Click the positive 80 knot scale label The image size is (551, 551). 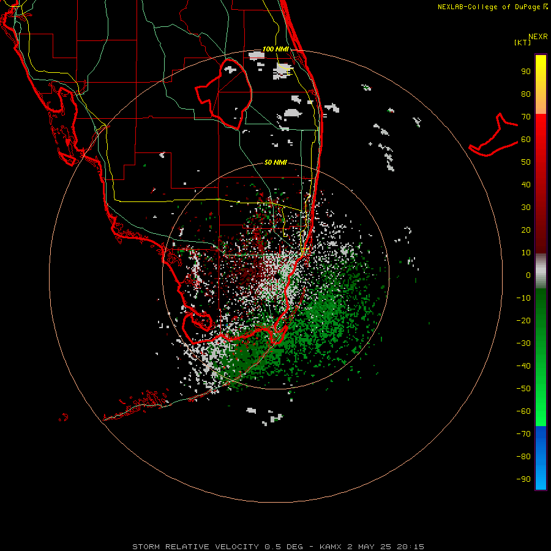click(x=526, y=94)
